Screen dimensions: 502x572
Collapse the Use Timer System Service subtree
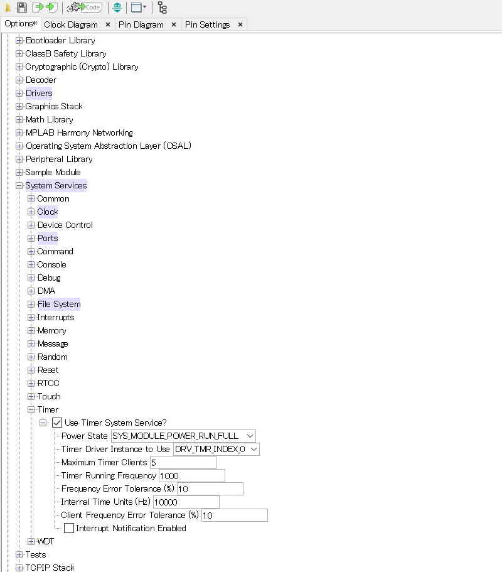[43, 423]
